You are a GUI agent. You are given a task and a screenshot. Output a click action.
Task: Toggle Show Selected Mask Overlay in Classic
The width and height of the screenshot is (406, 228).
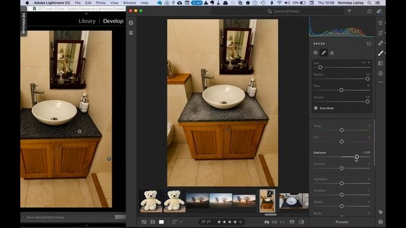(x=46, y=217)
